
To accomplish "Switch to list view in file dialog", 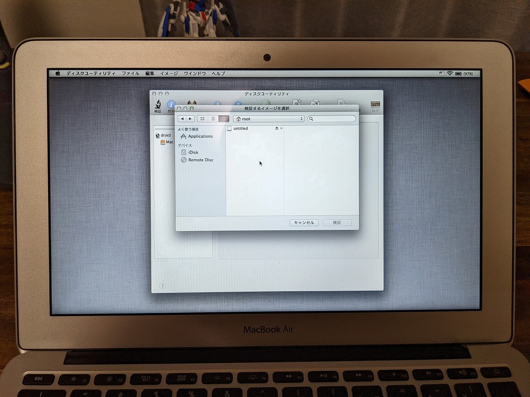I will [x=213, y=119].
